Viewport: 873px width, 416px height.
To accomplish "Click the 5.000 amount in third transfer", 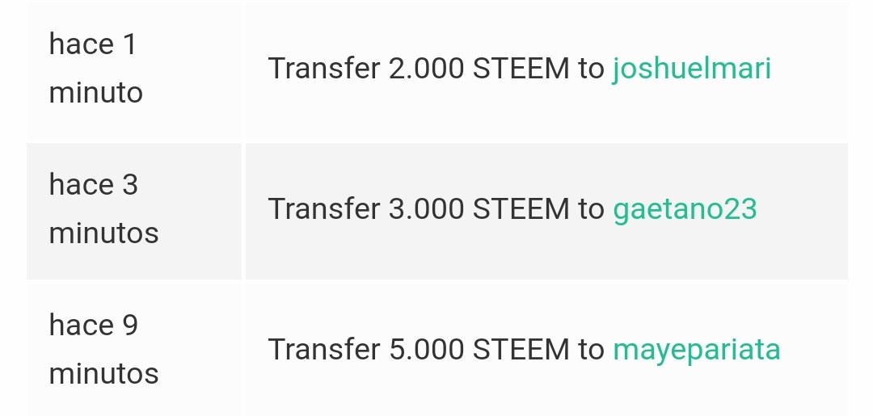I will [x=426, y=350].
